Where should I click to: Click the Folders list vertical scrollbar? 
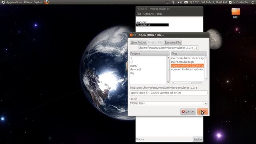pos(168,70)
